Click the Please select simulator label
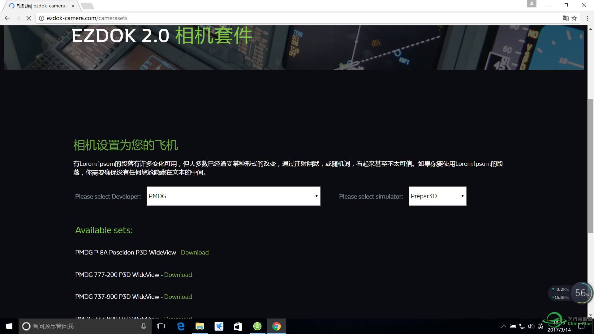 point(371,196)
